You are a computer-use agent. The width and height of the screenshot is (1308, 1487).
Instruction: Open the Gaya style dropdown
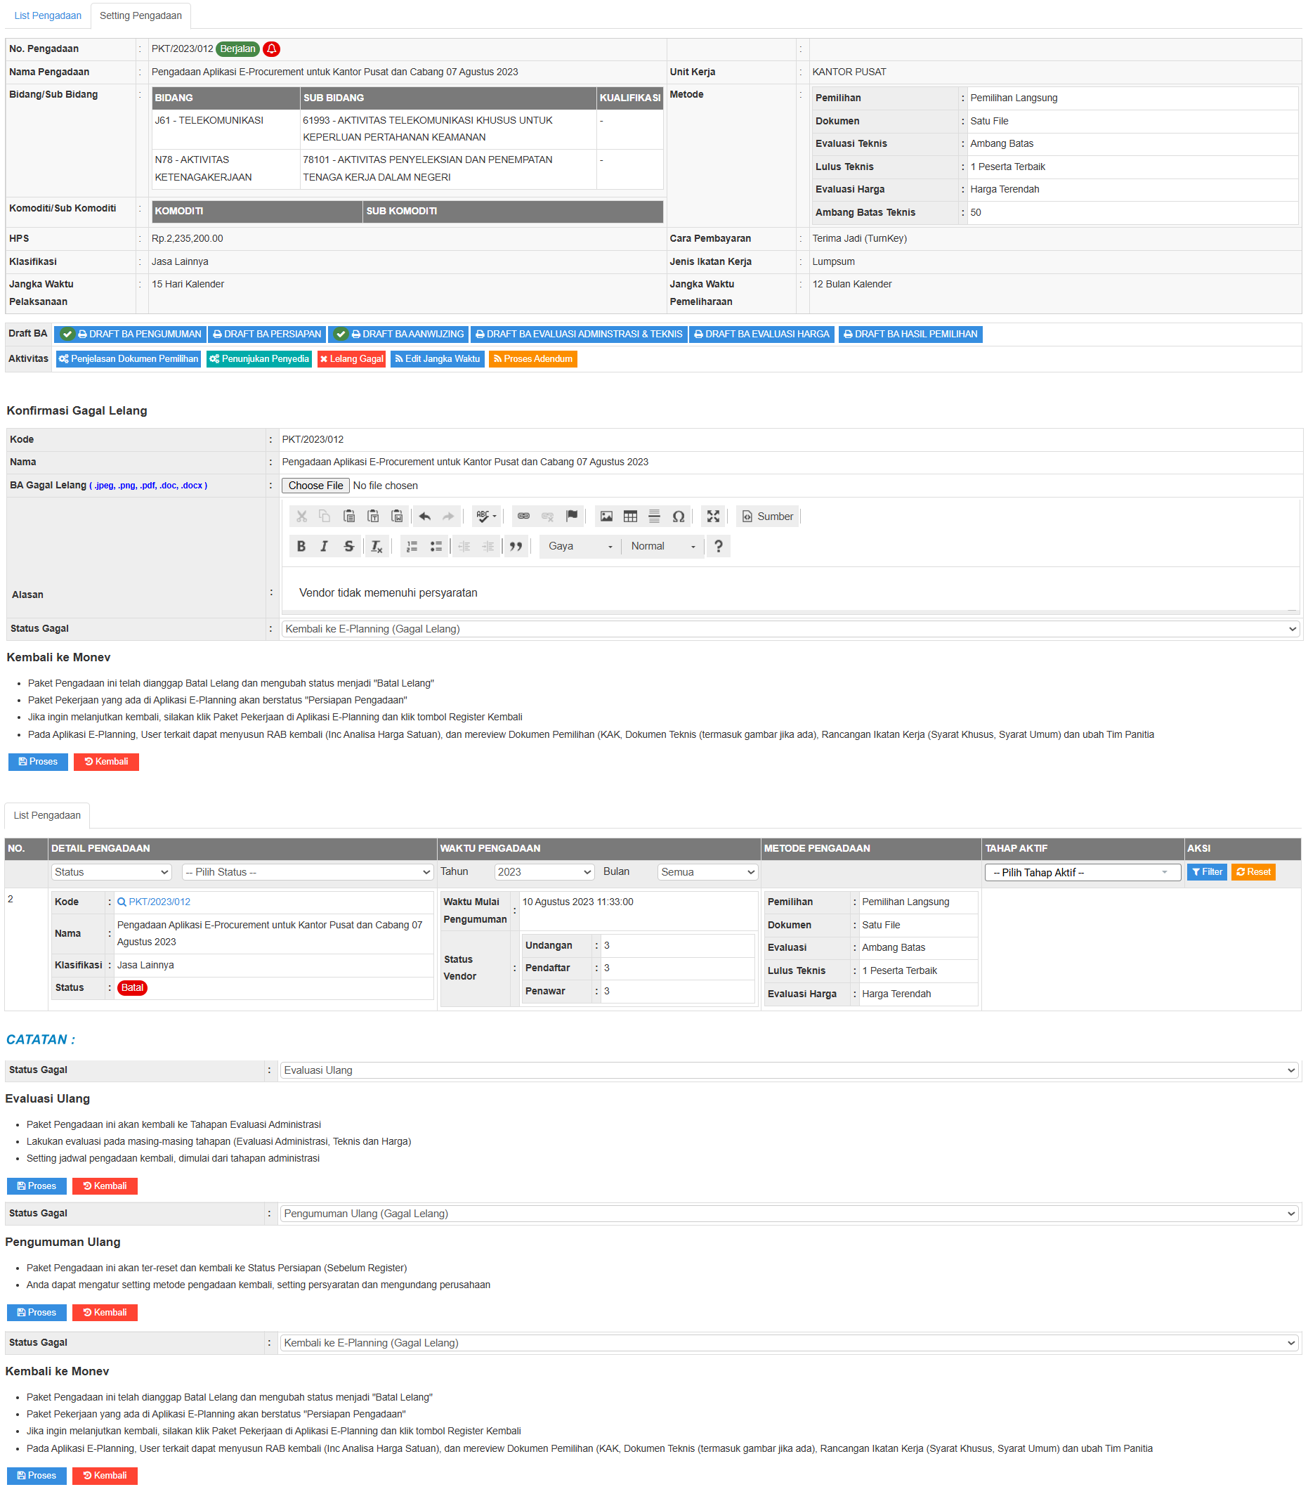click(x=580, y=546)
